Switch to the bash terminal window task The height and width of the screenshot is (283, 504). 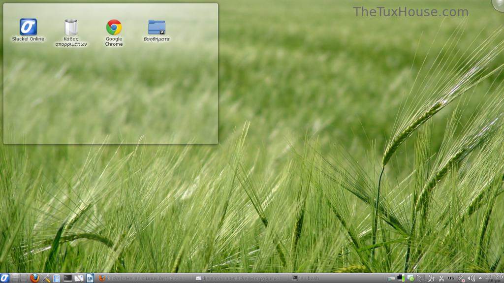[x=337, y=278]
